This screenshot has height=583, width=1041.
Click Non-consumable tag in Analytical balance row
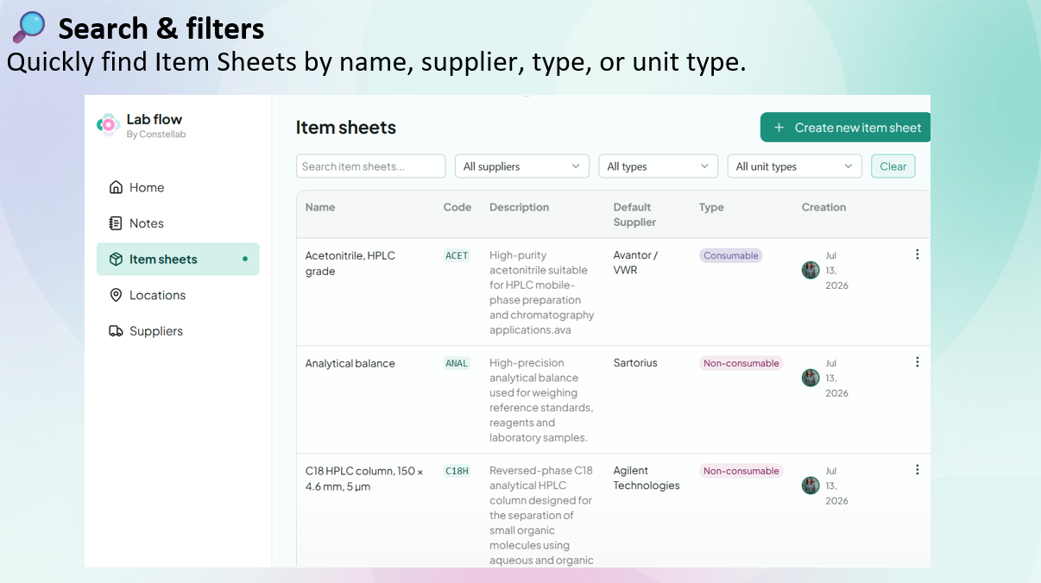[741, 363]
